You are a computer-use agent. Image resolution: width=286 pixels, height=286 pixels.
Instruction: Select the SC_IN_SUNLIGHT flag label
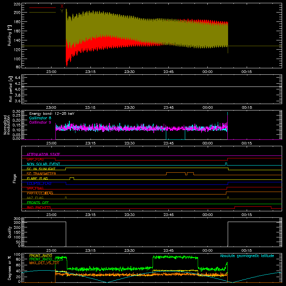coord(41,169)
